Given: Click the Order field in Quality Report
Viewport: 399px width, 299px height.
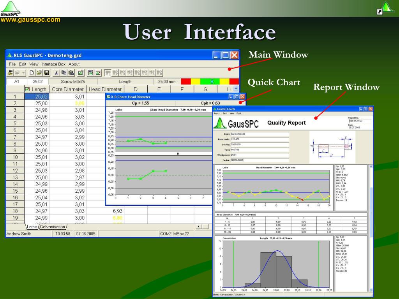Looking at the screenshot, I should [x=260, y=160].
